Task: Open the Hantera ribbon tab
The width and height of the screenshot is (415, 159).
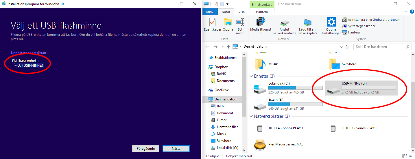Action: (262, 12)
